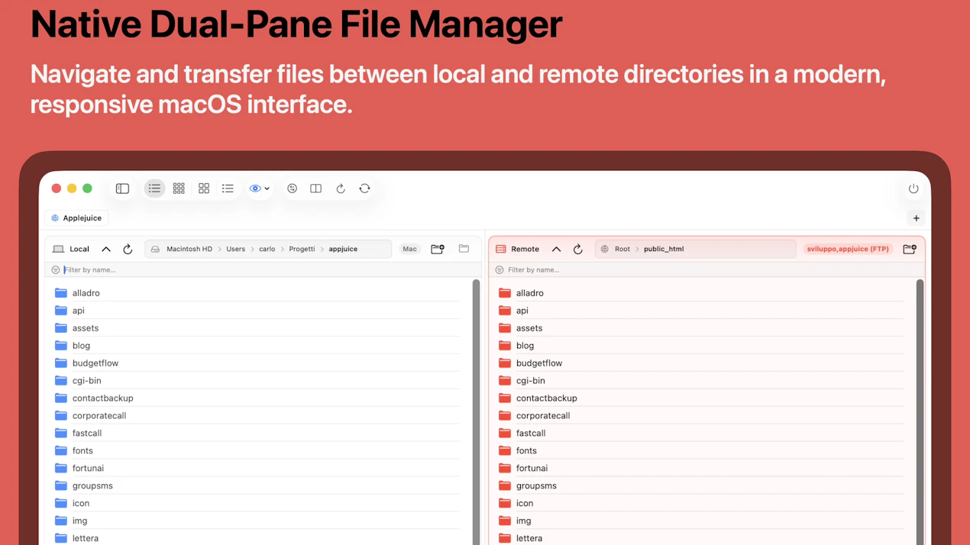Viewport: 970px width, 545px height.
Task: Select local folder api
Action: coord(257,311)
